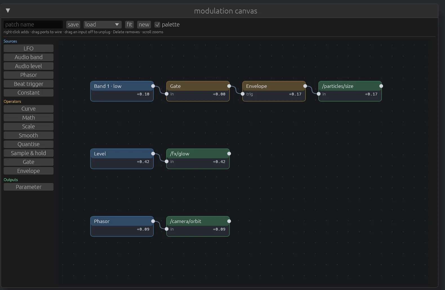The image size is (445, 290).
Task: Add an Envelope operator from the palette
Action: pos(28,171)
